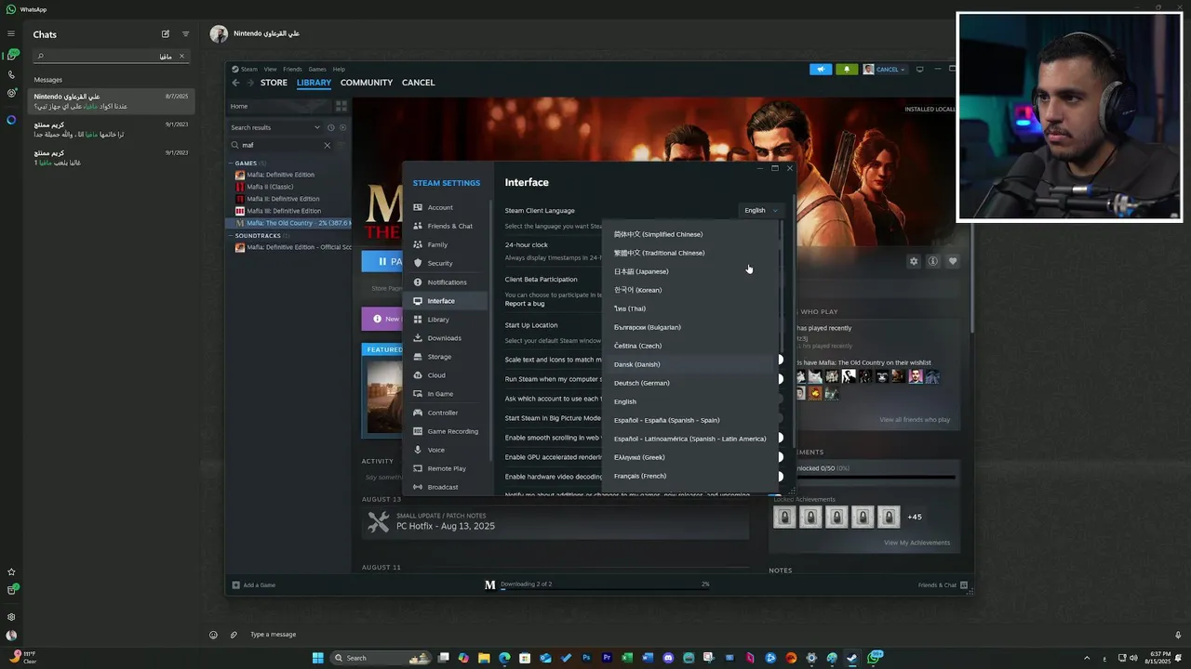The height and width of the screenshot is (669, 1191).
Task: Open the Steam STORE tab
Action: (x=274, y=83)
